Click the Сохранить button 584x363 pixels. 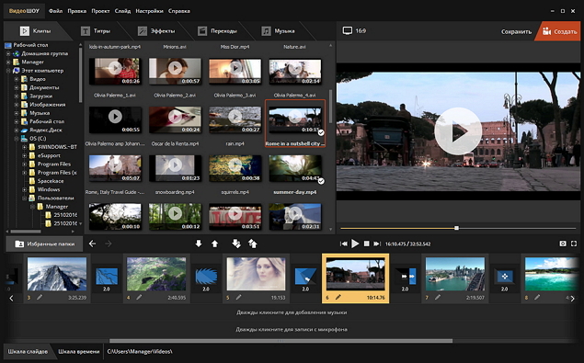516,31
